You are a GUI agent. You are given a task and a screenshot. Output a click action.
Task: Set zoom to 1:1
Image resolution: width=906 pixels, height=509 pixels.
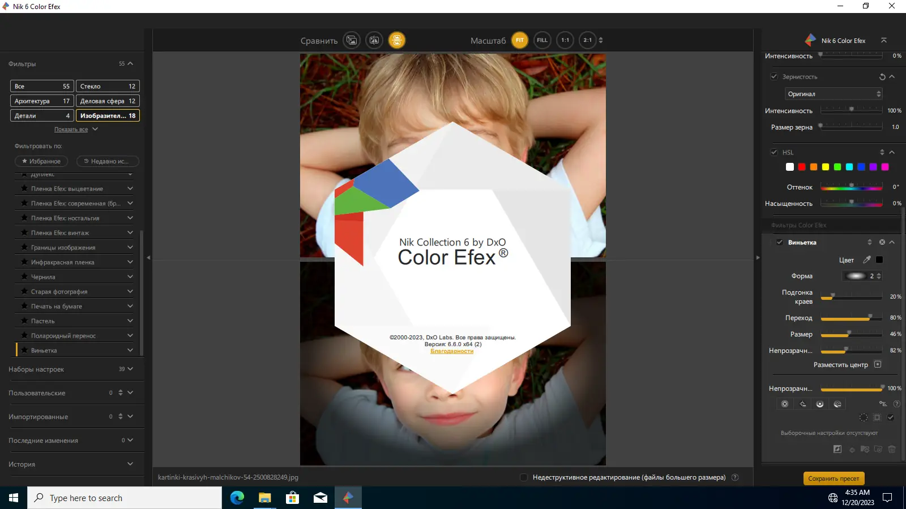(565, 40)
